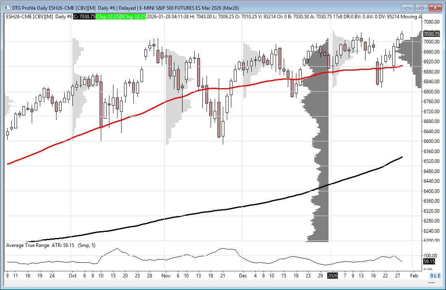The image size is (446, 290).
Task: Maximize the DTG Profile chart window
Action: (x=422, y=7)
